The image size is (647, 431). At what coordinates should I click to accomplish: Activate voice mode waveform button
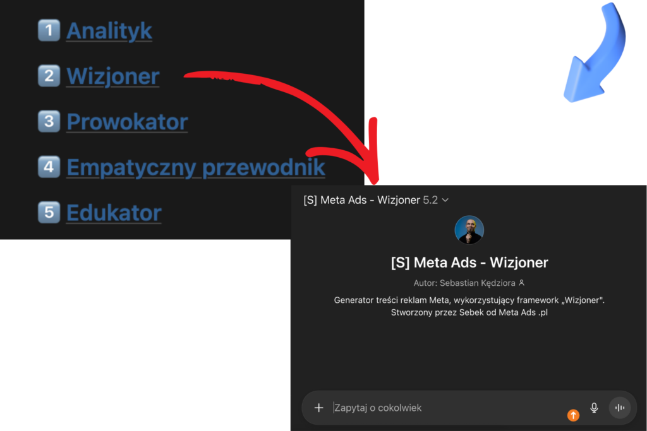620,408
